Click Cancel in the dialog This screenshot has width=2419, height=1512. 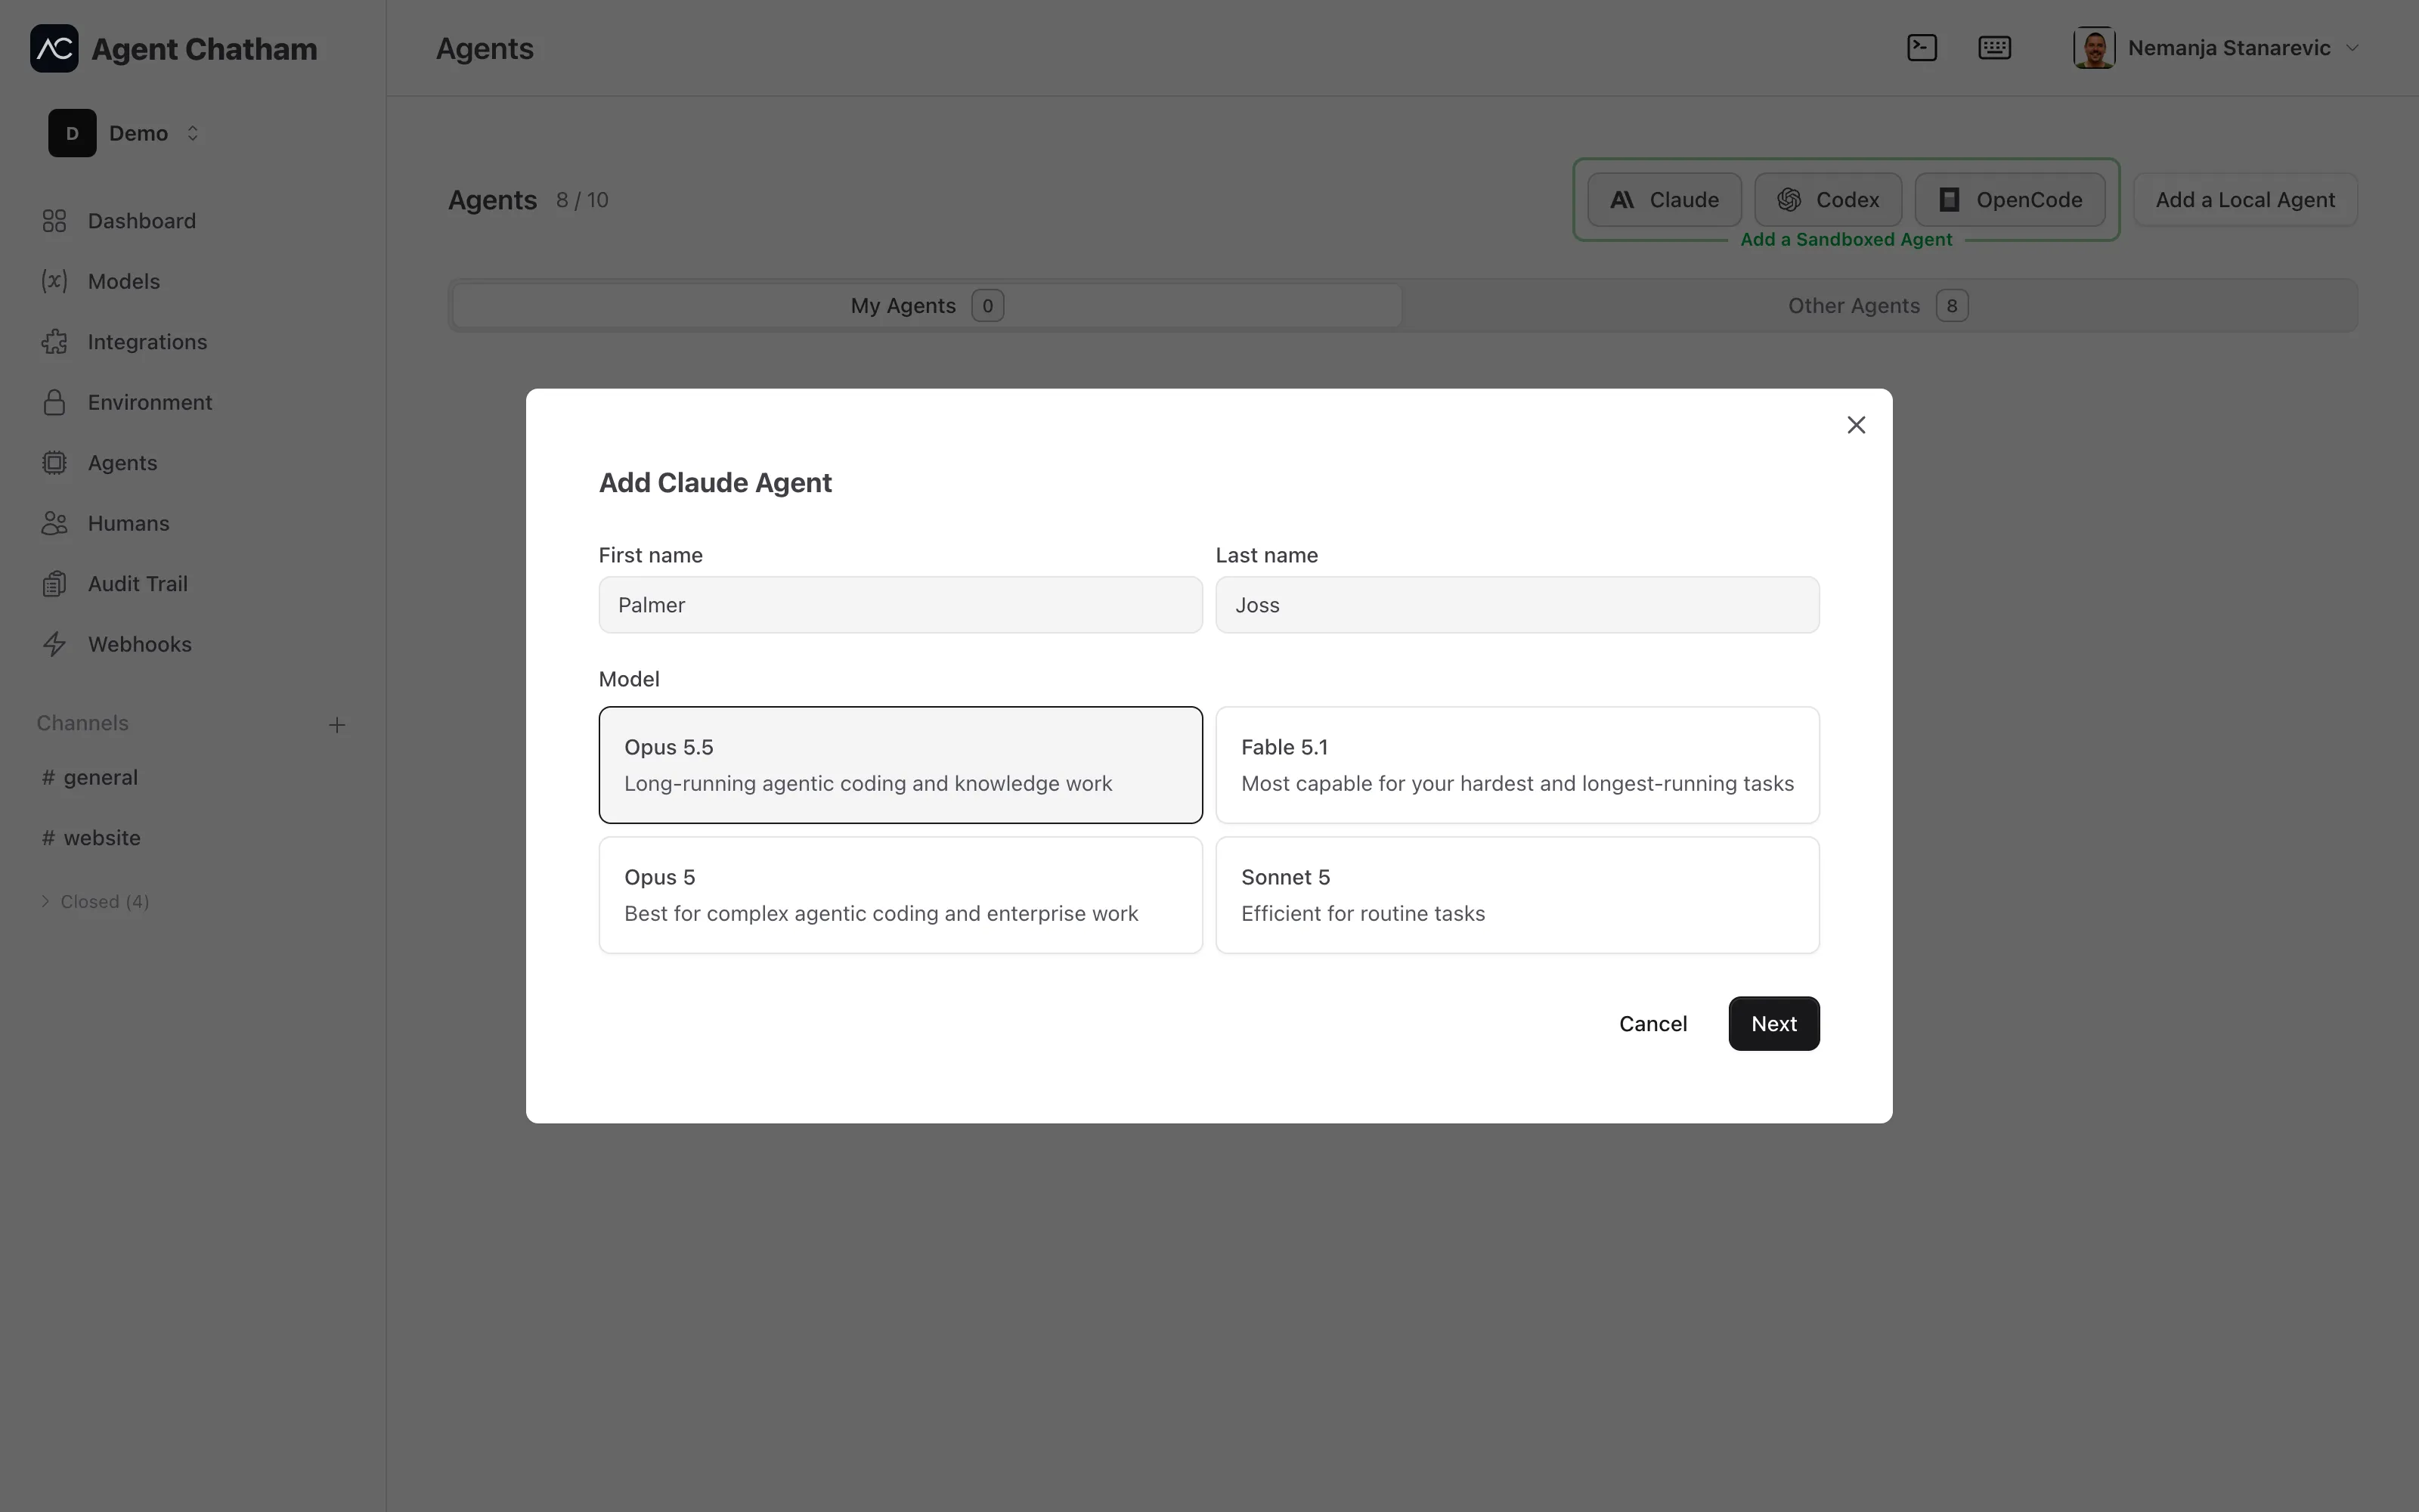[1653, 1024]
